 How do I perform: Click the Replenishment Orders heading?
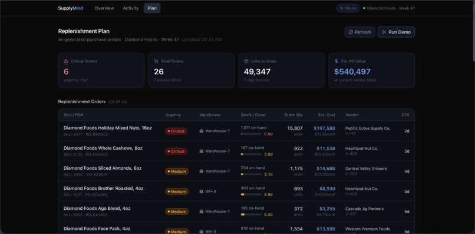pos(82,102)
